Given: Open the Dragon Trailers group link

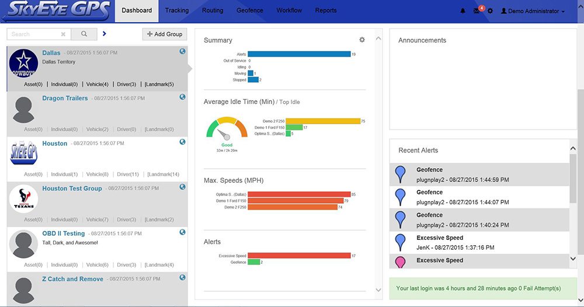Looking at the screenshot, I should 65,98.
